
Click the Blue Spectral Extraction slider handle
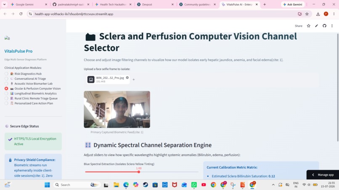click(139, 172)
